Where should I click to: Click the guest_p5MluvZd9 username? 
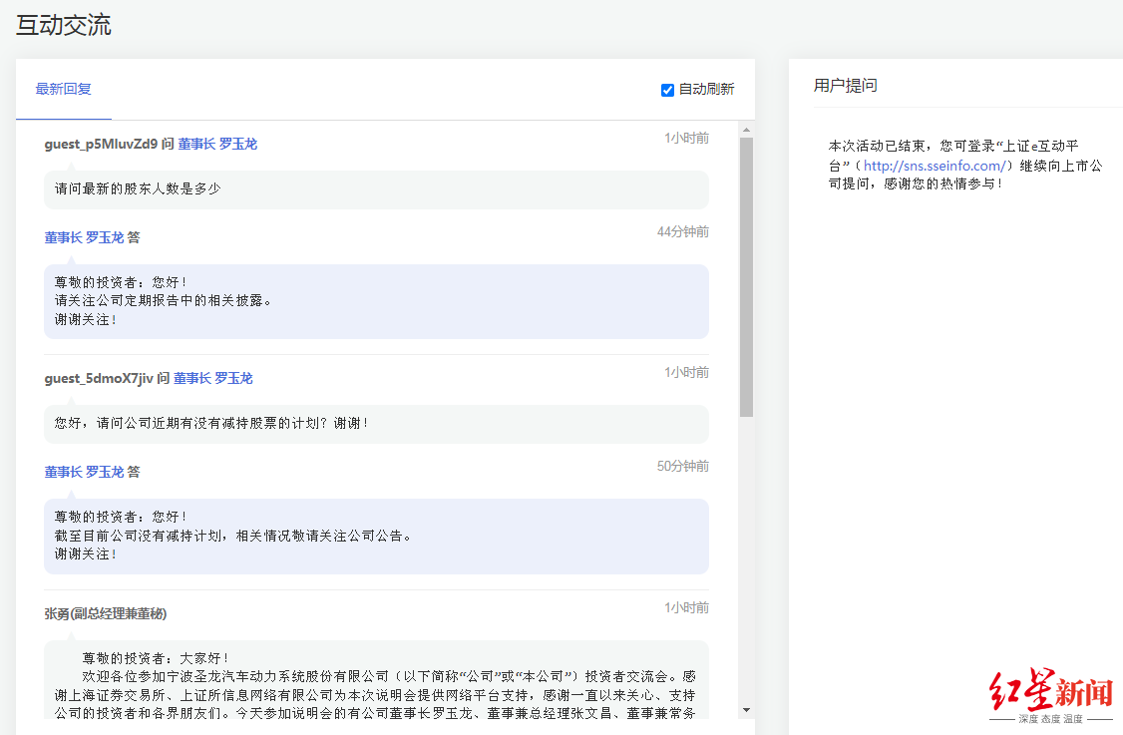pyautogui.click(x=101, y=144)
